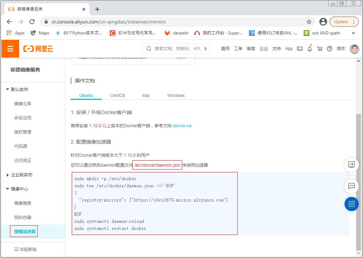
Task: Open the docker-ce documentation link
Action: [182, 126]
